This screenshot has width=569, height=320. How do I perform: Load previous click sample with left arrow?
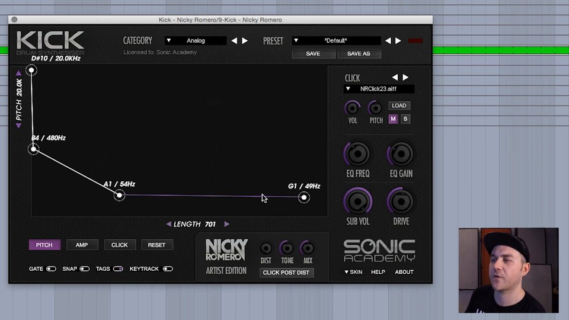(x=395, y=77)
